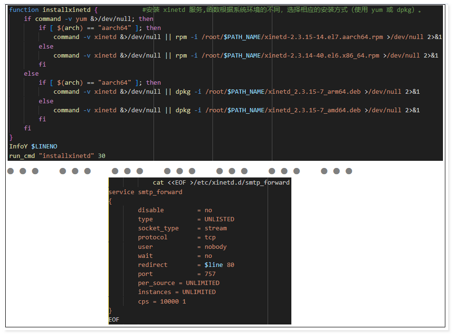Click the 'nobody' user value
This screenshot has width=452, height=334.
tap(215, 247)
